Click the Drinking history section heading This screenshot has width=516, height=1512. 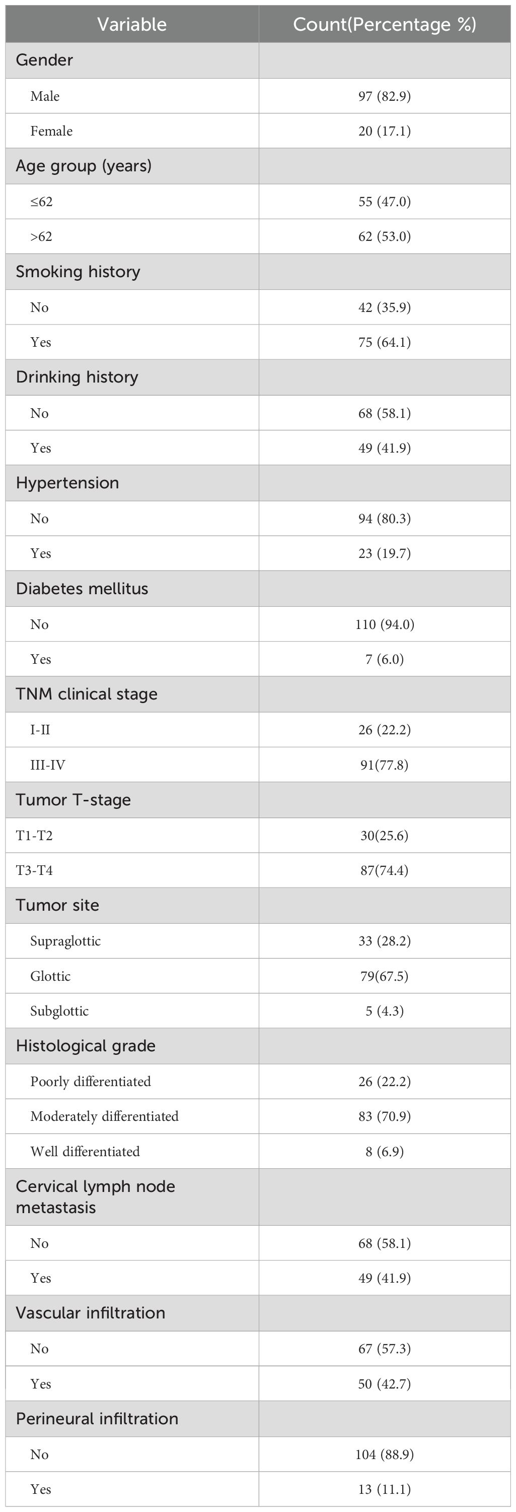(77, 377)
